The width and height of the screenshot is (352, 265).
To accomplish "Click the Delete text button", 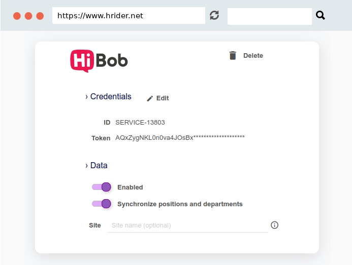I will coord(253,56).
